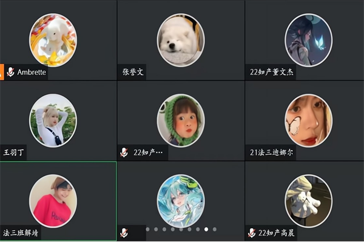Click the 张誉文 name label
Viewport: 364px width, 242px height.
[x=133, y=72]
